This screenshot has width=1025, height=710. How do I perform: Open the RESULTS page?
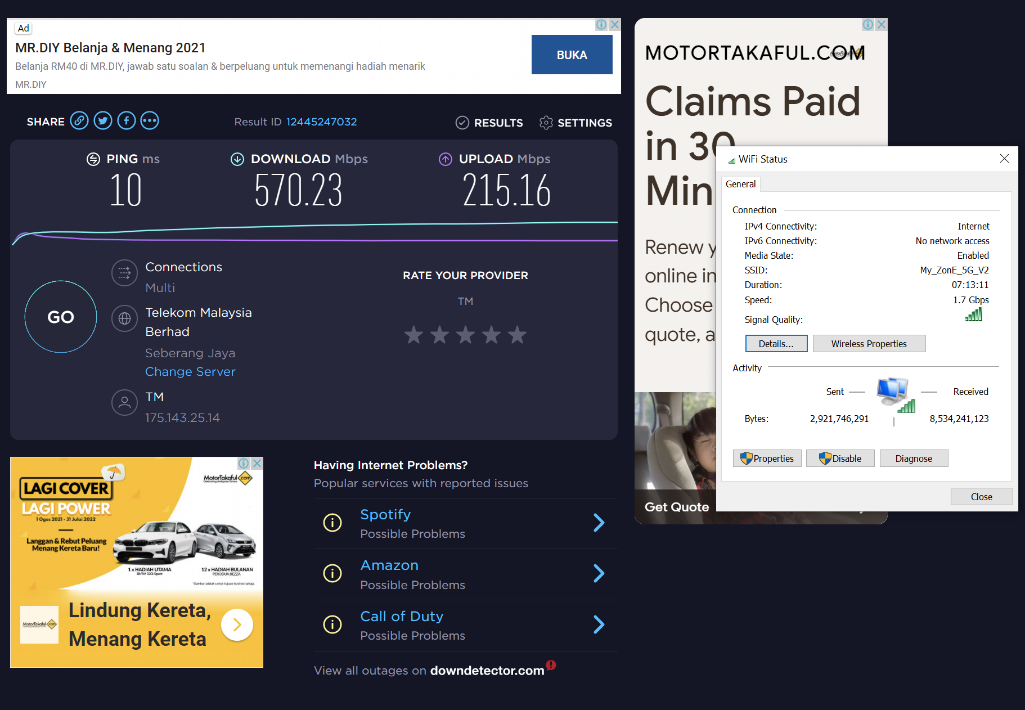(489, 123)
